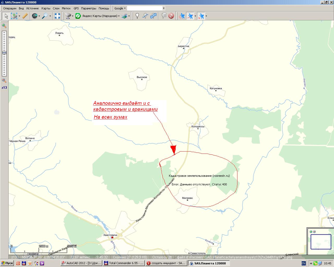The image size is (334, 267).
Task: Zoom in with the green magnifier
Action: (x=4, y=26)
